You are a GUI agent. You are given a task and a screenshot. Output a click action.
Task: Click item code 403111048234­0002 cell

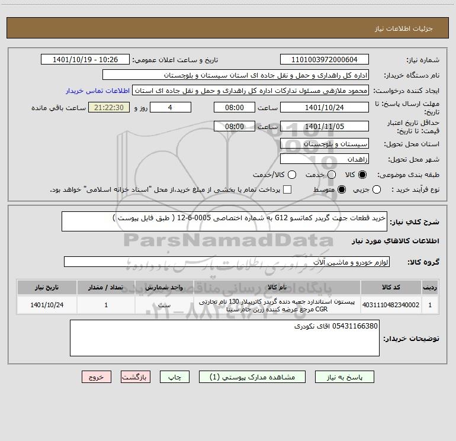(391, 305)
